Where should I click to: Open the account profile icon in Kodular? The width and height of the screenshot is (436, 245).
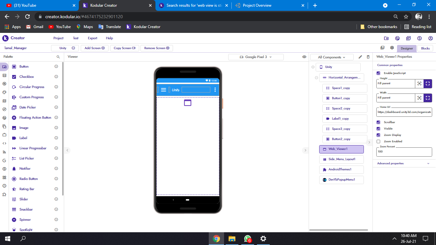point(431,38)
